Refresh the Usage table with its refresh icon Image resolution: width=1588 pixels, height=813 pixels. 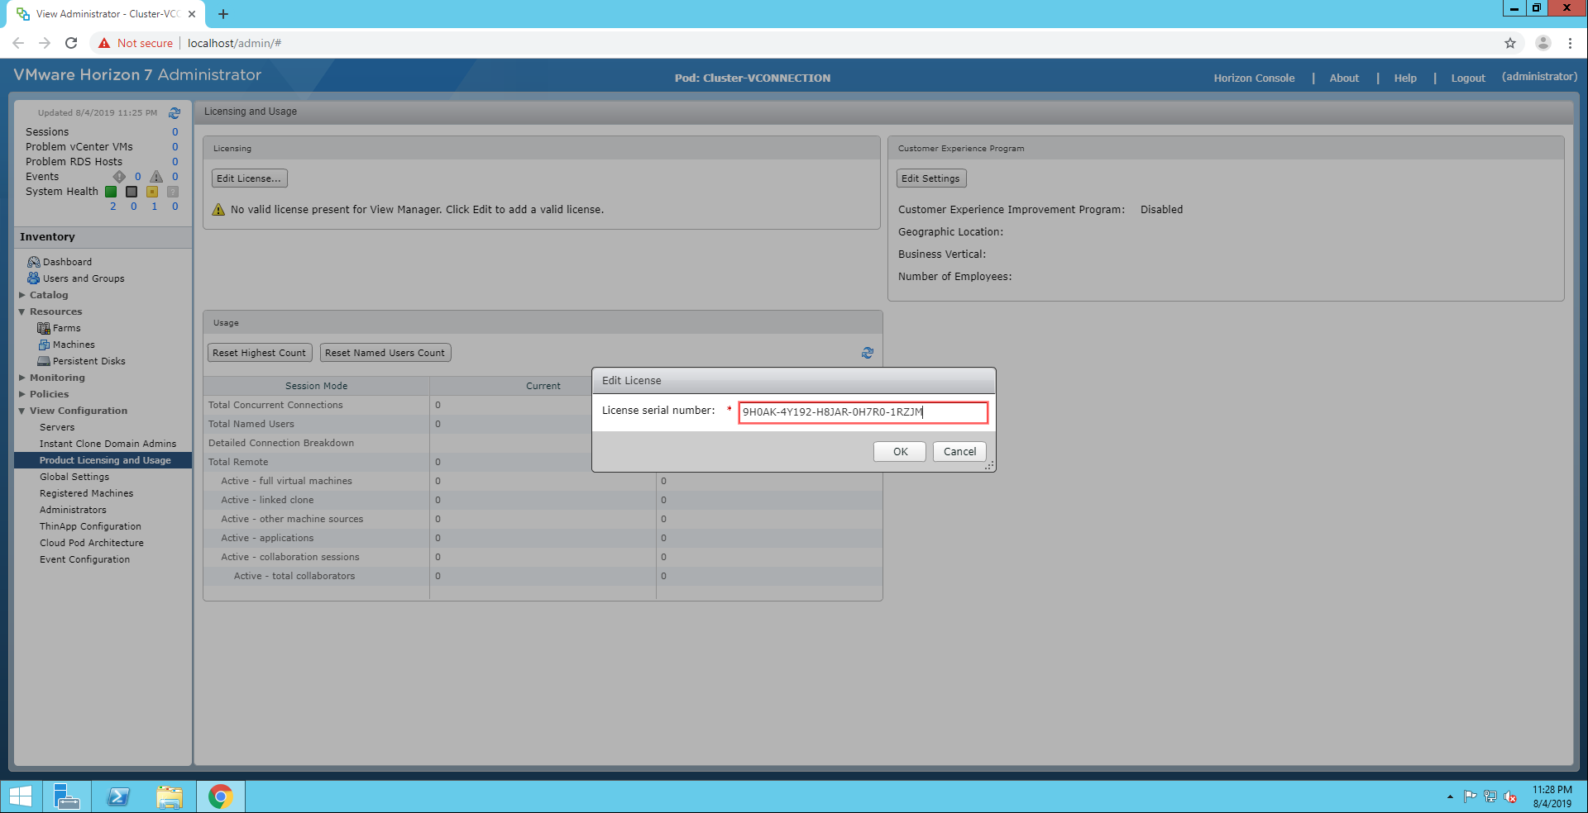coord(867,353)
